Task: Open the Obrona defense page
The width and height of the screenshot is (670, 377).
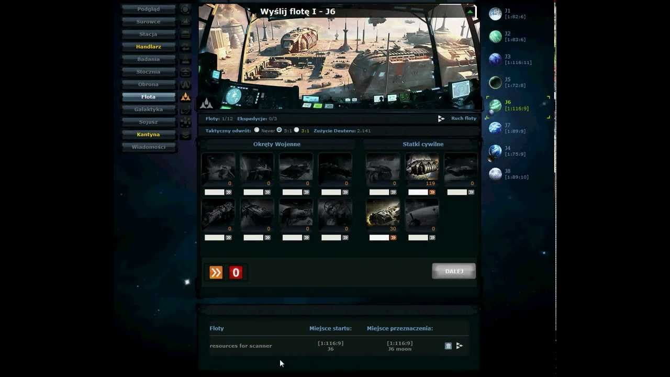Action: (x=149, y=84)
